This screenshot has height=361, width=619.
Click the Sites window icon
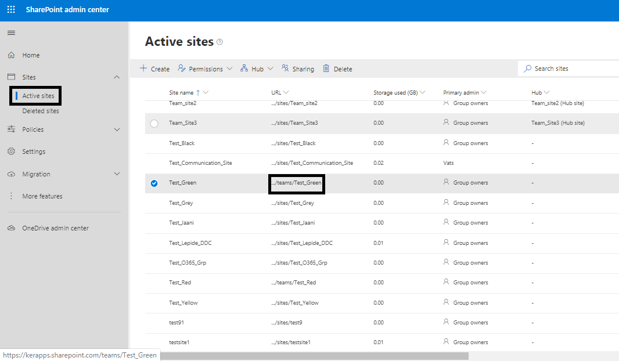point(11,77)
